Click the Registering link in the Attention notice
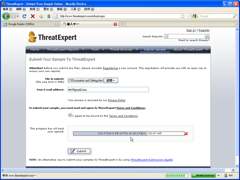This screenshot has width=240, height=180. tap(110, 68)
